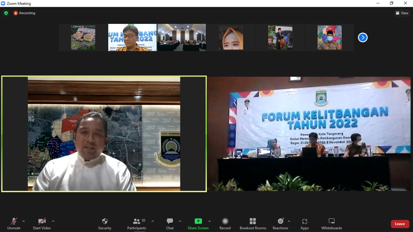Click the green encryption shield icon
The image size is (413, 232).
6,13
